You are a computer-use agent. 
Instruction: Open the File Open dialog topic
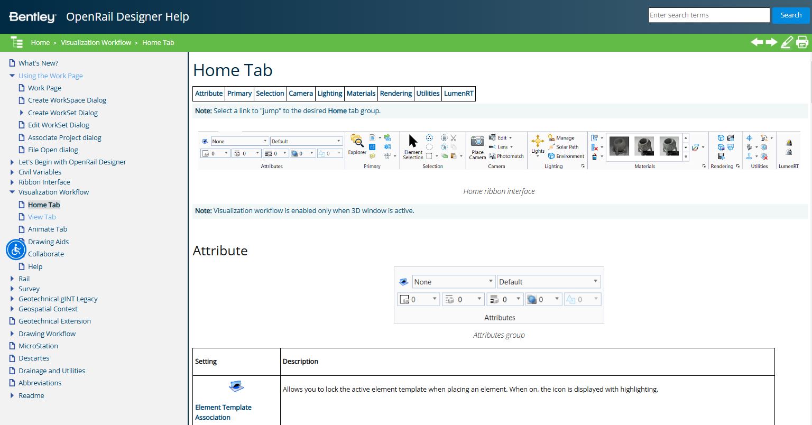pyautogui.click(x=53, y=150)
